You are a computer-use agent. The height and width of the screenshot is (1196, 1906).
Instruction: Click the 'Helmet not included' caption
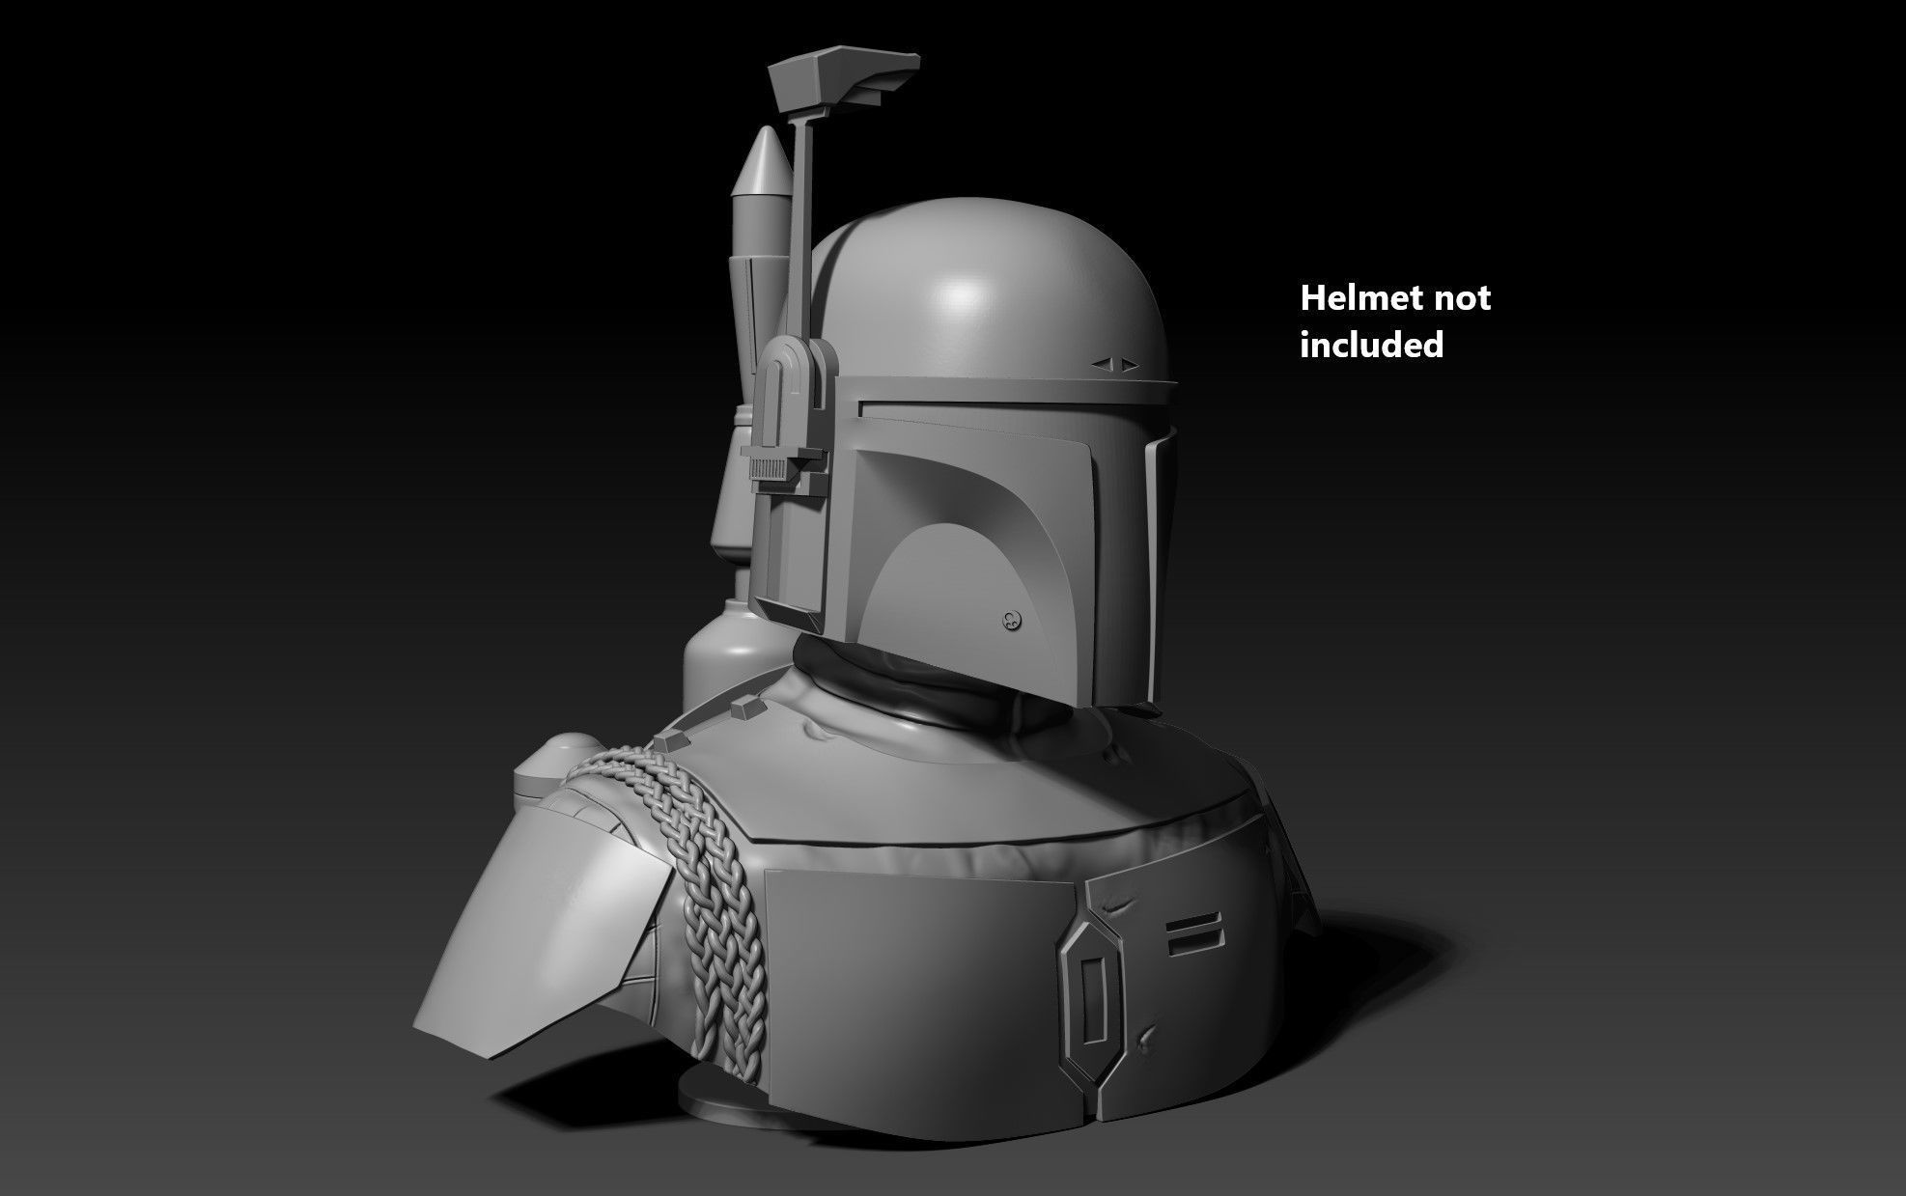1395,320
